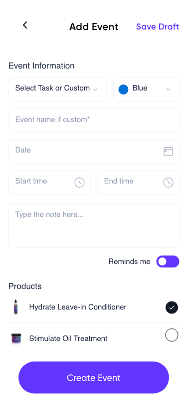Image resolution: width=187 pixels, height=406 pixels.
Task: Focus the Event name if custom field
Action: click(94, 120)
